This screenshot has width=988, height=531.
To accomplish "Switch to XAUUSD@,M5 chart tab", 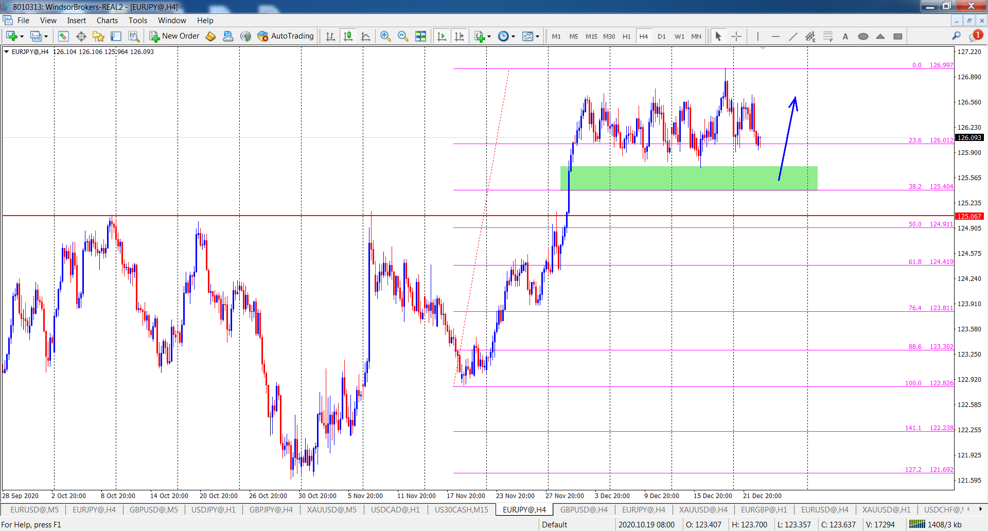I will [332, 509].
